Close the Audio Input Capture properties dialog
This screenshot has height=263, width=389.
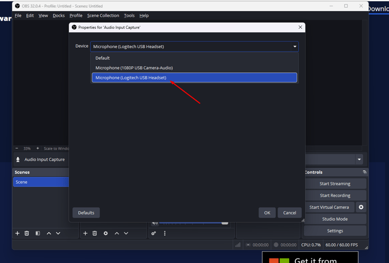tap(300, 27)
